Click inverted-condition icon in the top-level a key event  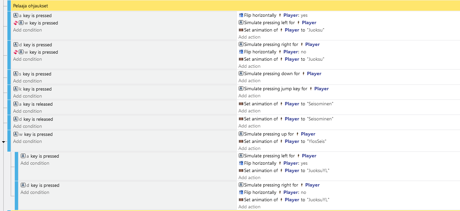(15, 23)
